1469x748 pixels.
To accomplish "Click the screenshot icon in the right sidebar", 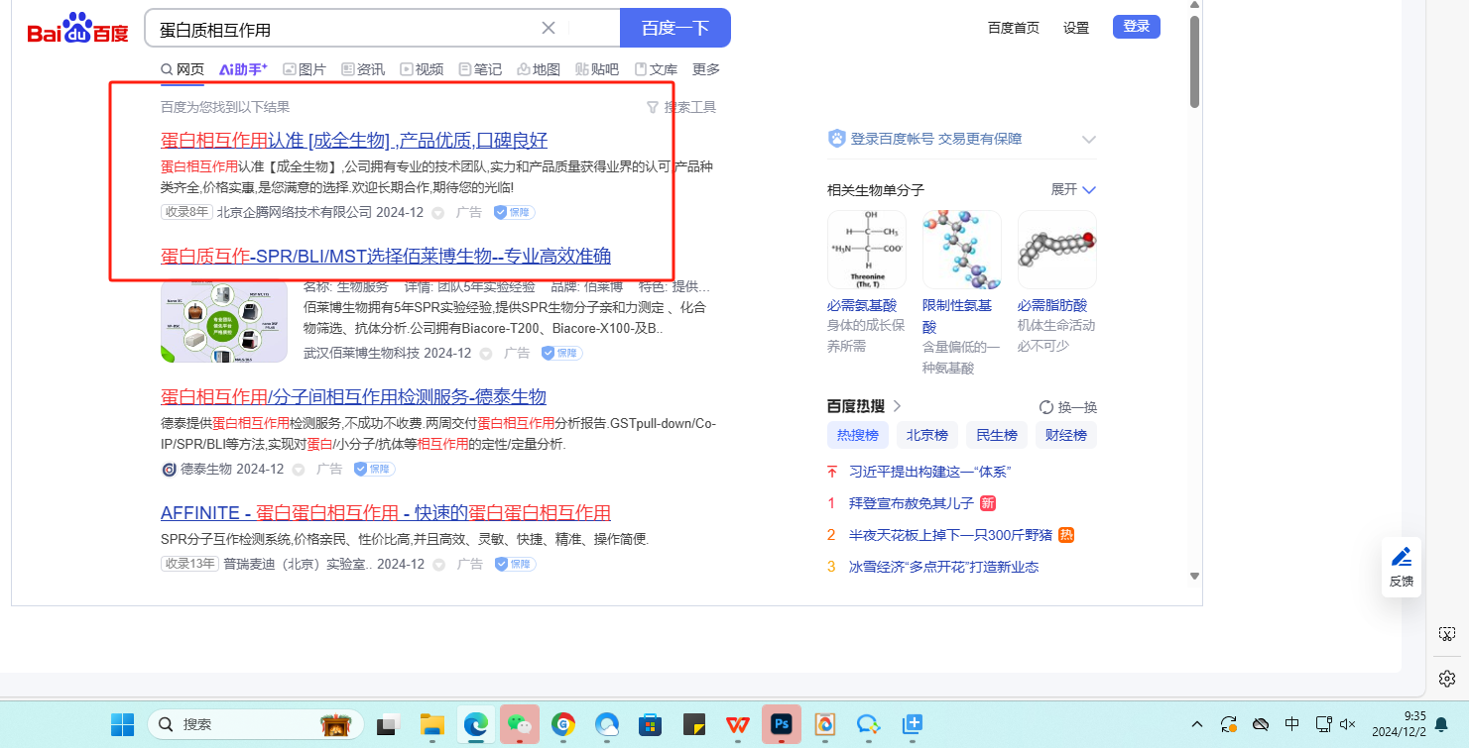I will [1446, 634].
